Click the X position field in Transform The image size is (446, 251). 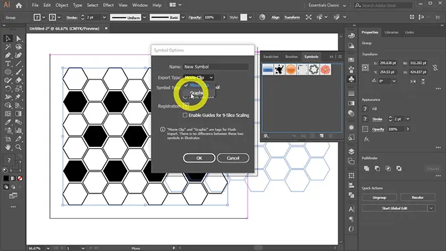pyautogui.click(x=388, y=63)
